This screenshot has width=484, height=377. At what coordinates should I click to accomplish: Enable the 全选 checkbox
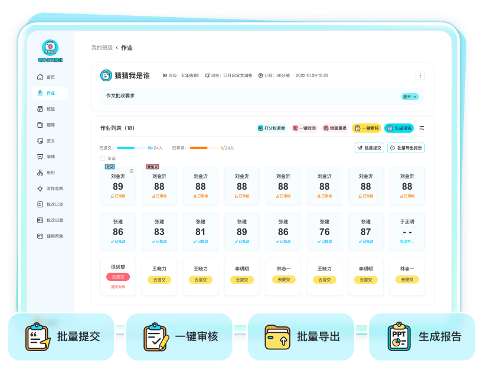tap(104, 158)
